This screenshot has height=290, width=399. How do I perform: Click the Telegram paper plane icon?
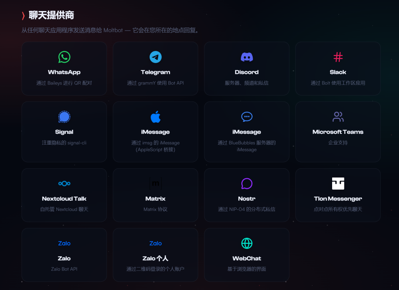point(156,57)
